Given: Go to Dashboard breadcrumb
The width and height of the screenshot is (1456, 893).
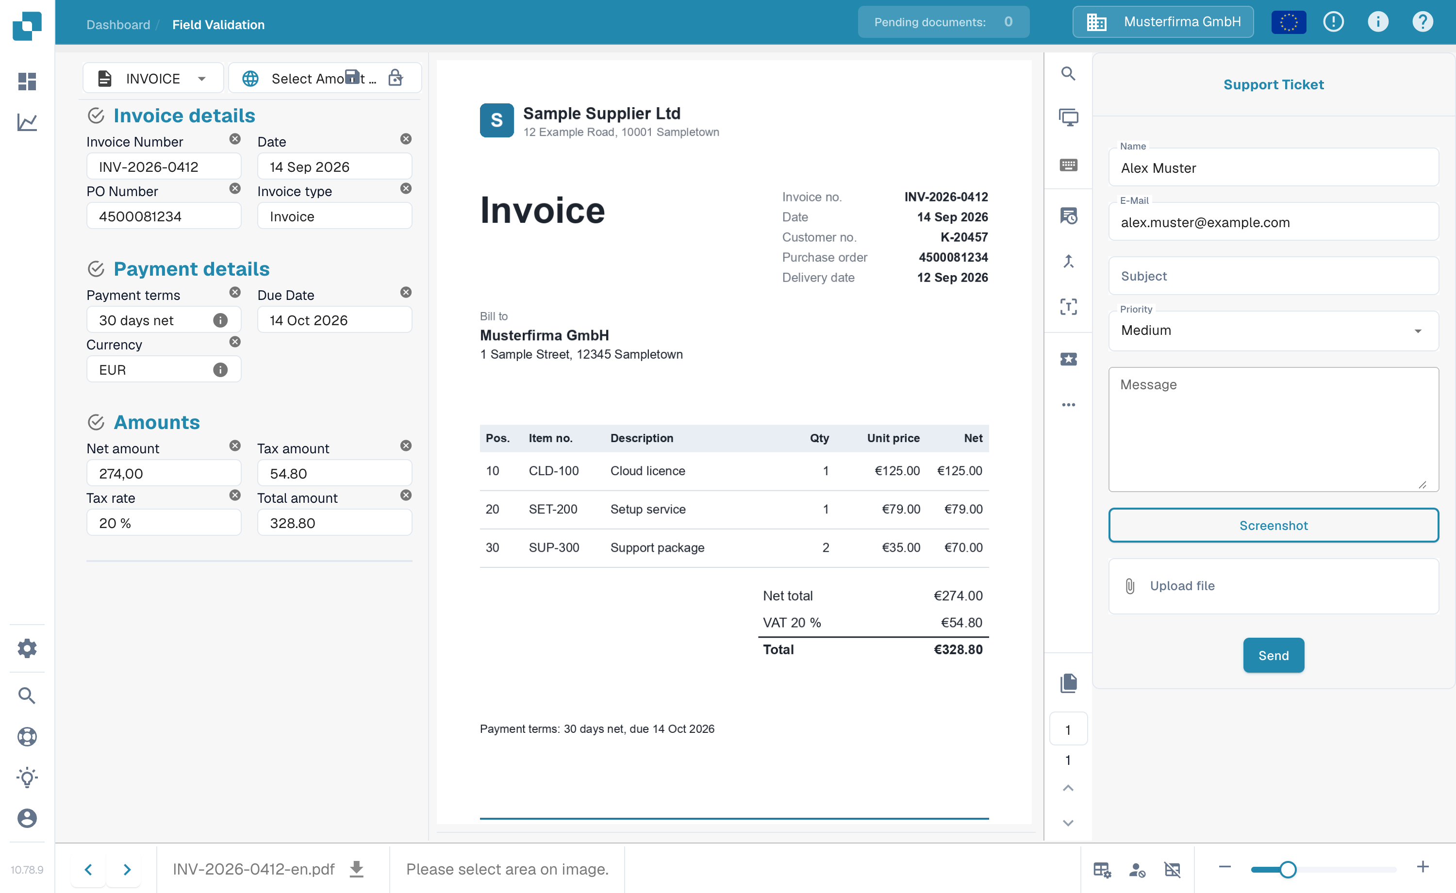Looking at the screenshot, I should 118,25.
